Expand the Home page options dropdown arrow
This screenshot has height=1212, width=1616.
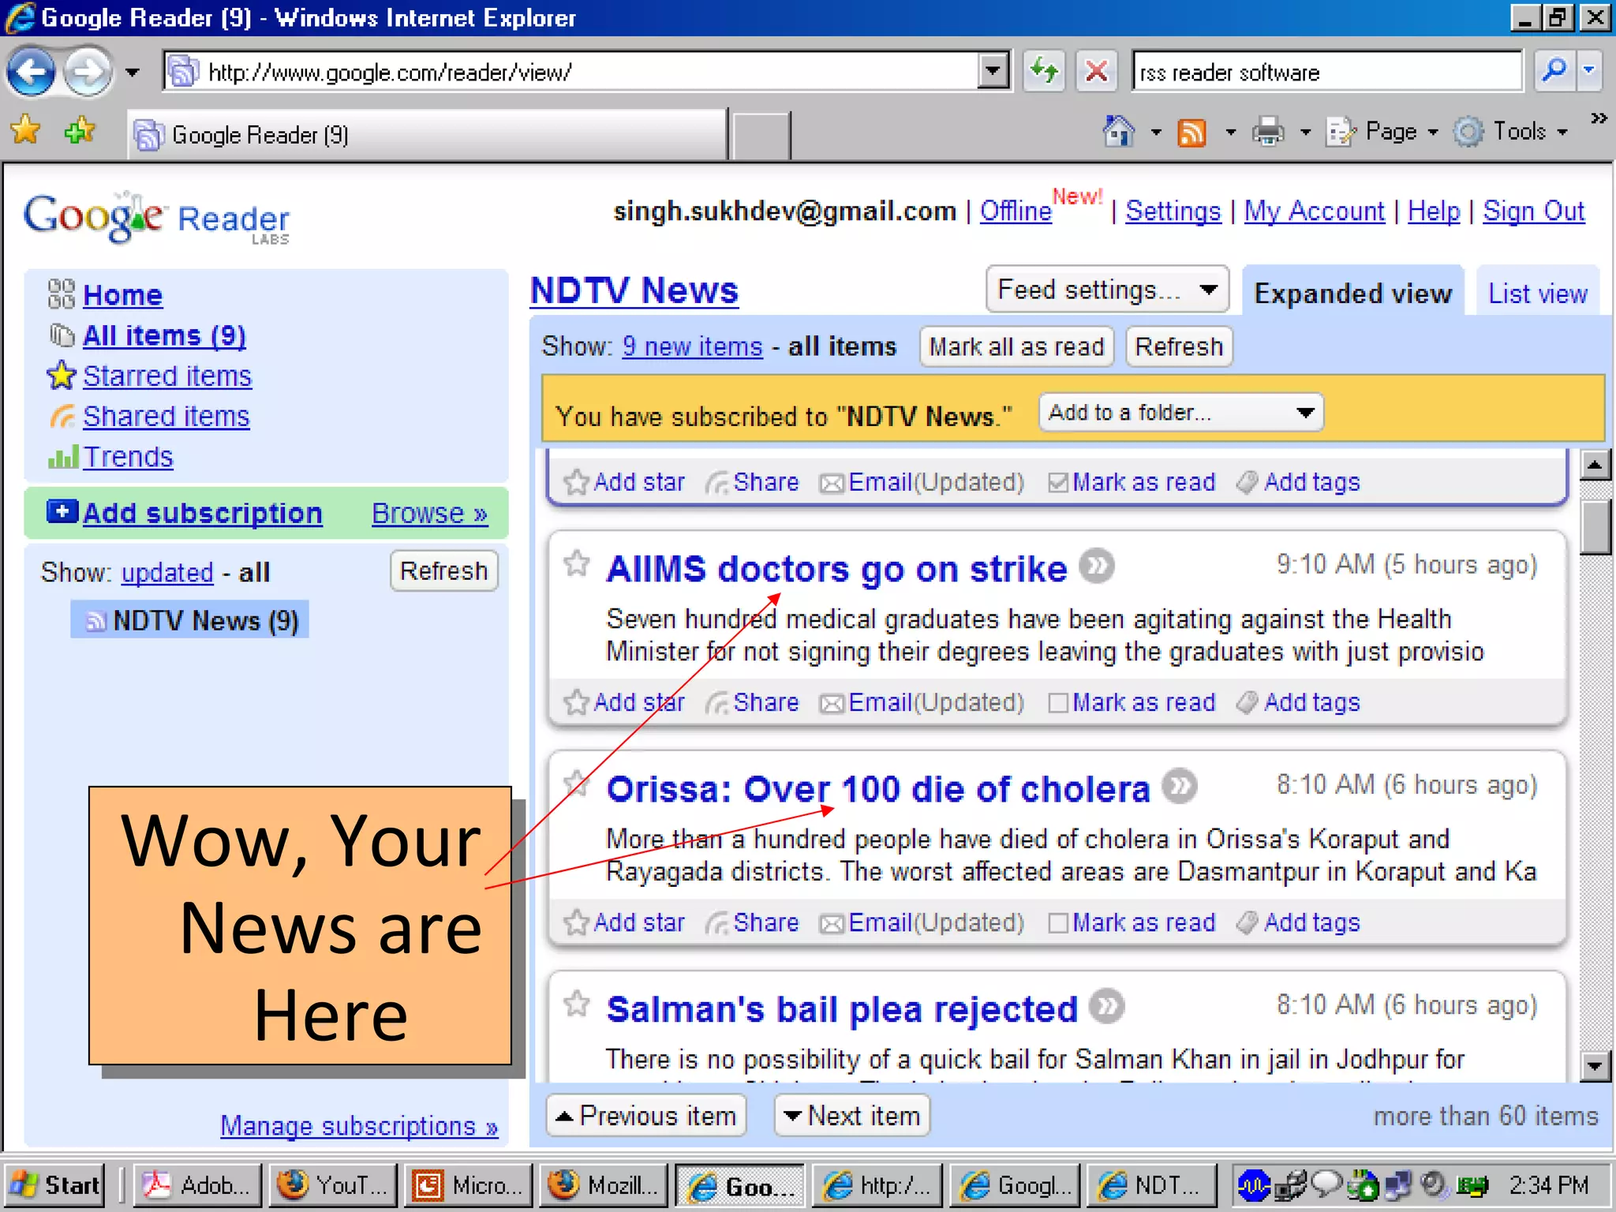click(x=1155, y=133)
